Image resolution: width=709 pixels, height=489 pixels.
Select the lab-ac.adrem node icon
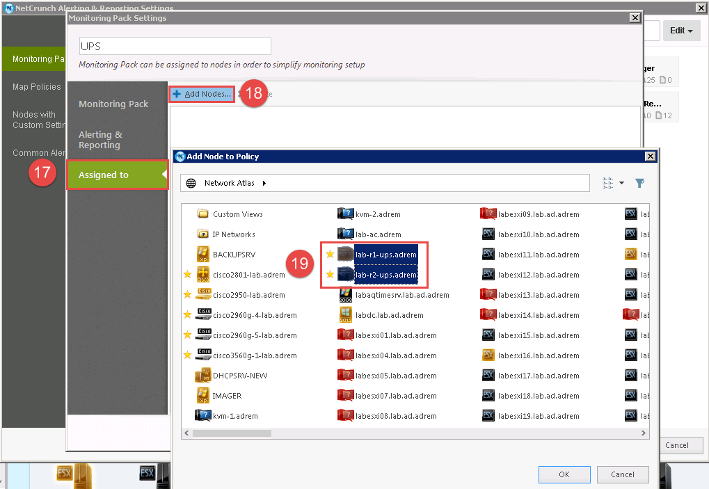346,234
